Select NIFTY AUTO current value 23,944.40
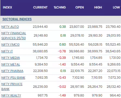 coord(40,27)
